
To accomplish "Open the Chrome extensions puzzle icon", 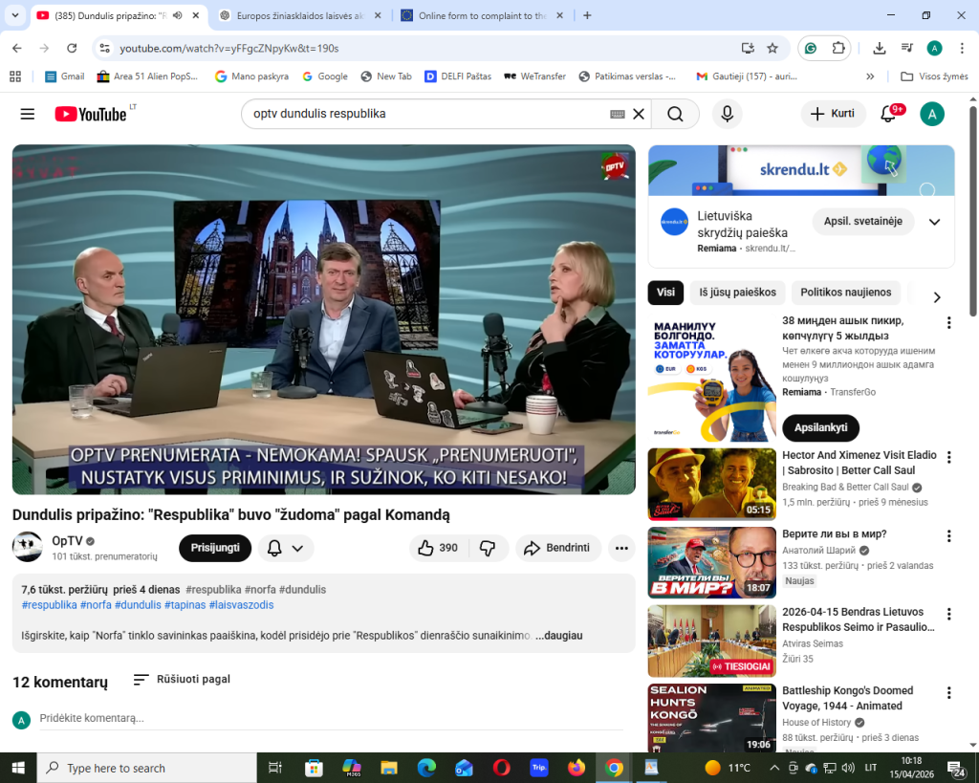I will point(838,48).
